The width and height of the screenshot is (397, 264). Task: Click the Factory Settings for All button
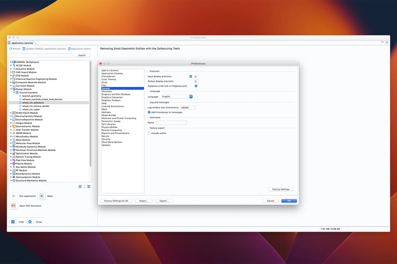(x=116, y=201)
